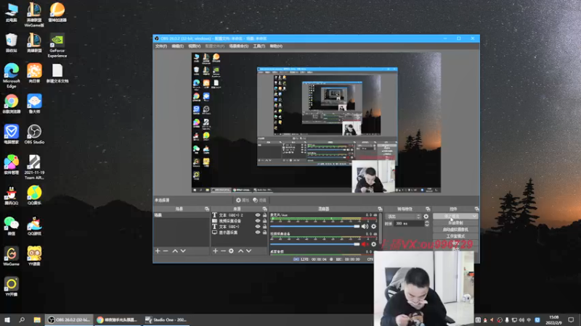
Task: Adjust the microphone/Aux volume slider
Action: [x=315, y=226]
